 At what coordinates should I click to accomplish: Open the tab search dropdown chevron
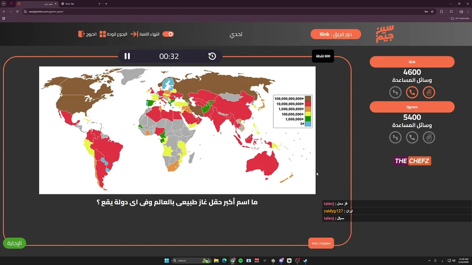4,4
